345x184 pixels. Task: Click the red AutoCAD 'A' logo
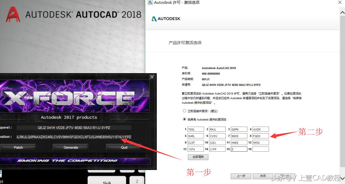pos(12,14)
